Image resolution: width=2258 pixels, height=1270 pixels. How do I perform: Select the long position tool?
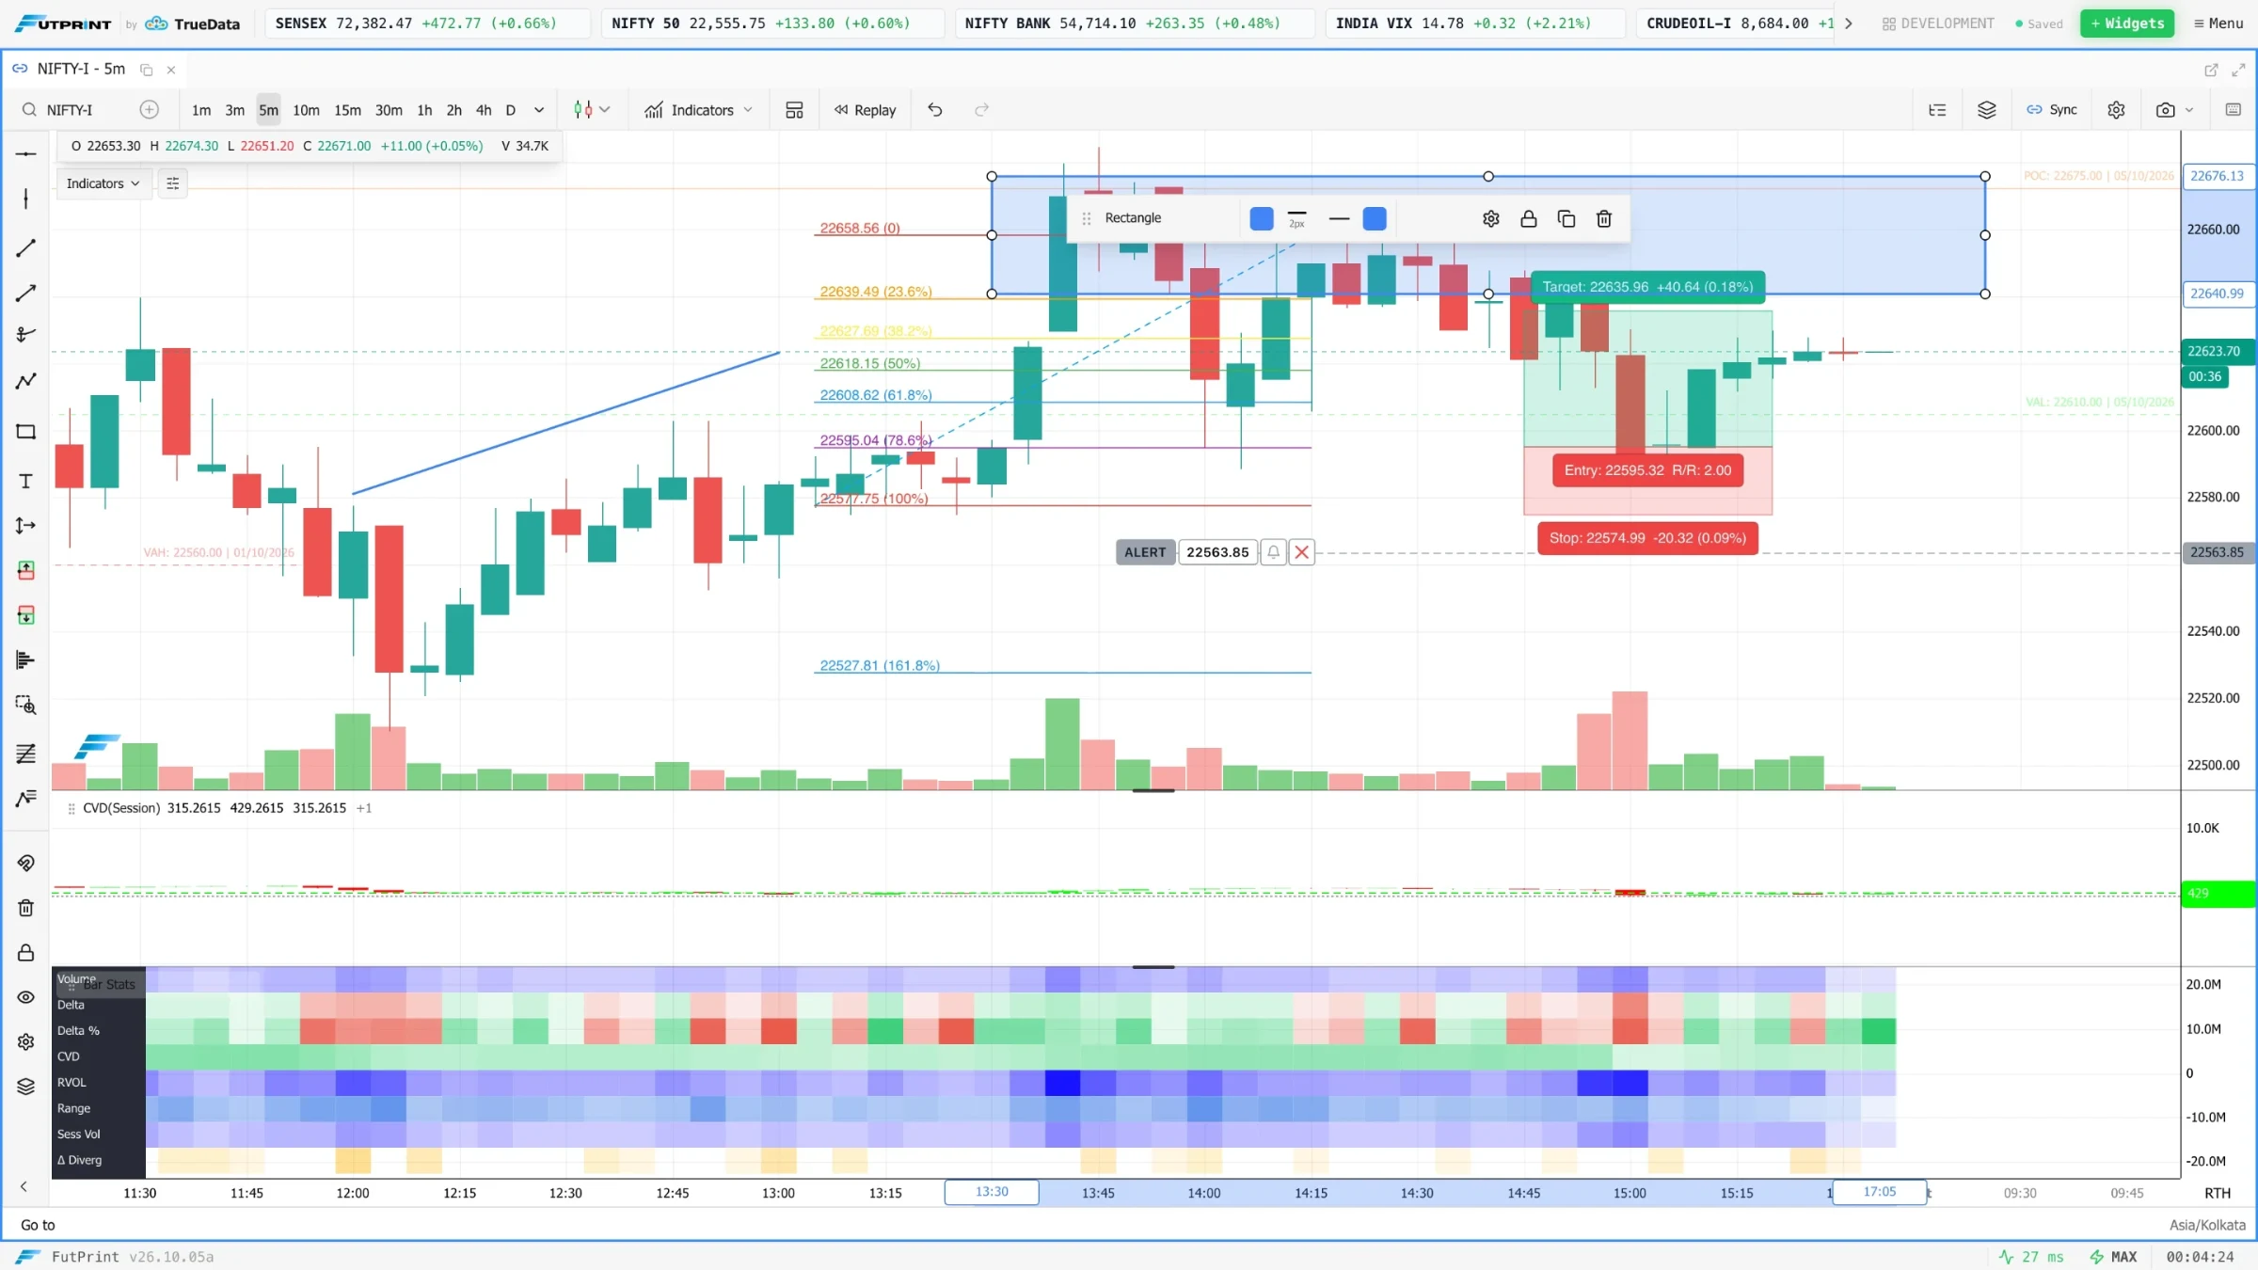(25, 570)
